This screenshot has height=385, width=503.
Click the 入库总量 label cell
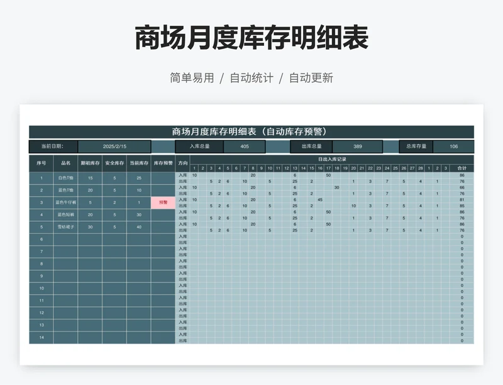pos(199,146)
